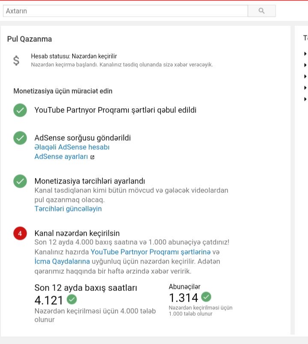308x344 pixels.
Task: Expand the first arrow in right sidebar
Action: pos(305,54)
